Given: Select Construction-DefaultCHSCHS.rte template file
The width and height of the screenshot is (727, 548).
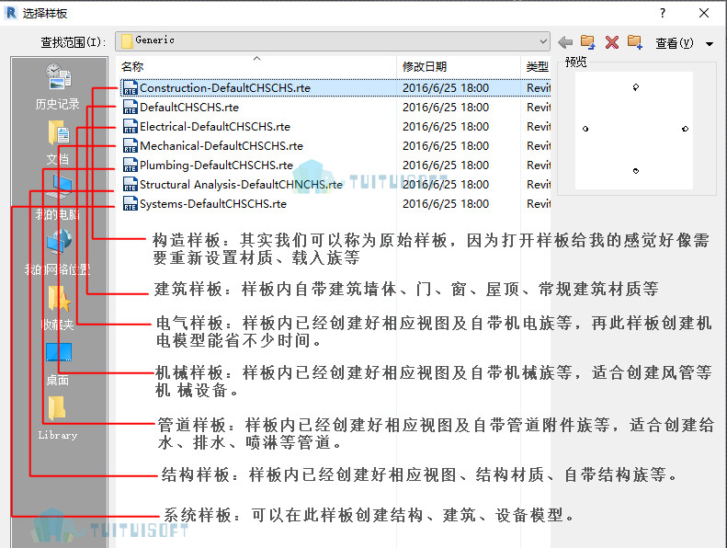Looking at the screenshot, I should coord(335,87).
